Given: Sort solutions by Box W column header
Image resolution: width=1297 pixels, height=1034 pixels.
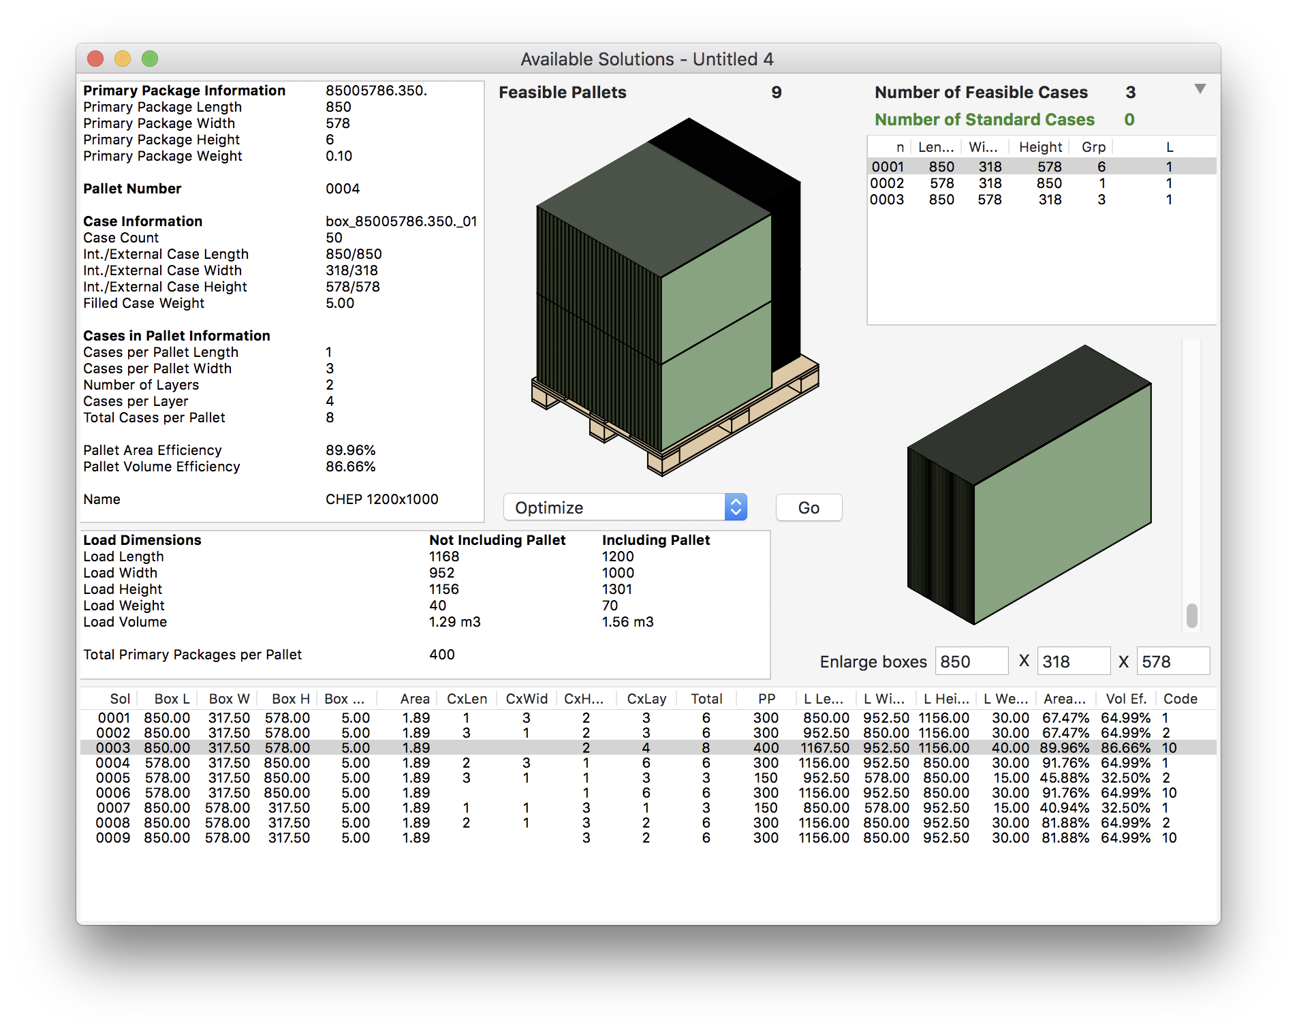Looking at the screenshot, I should click(227, 699).
